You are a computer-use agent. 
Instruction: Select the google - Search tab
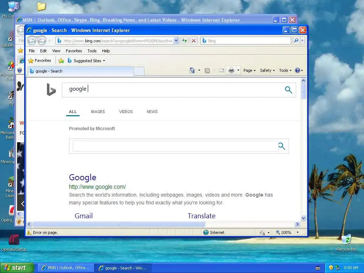[81, 71]
